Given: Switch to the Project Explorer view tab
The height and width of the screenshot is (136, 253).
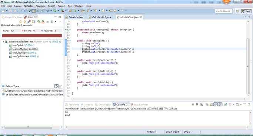Looking at the screenshot, I should (12, 17).
